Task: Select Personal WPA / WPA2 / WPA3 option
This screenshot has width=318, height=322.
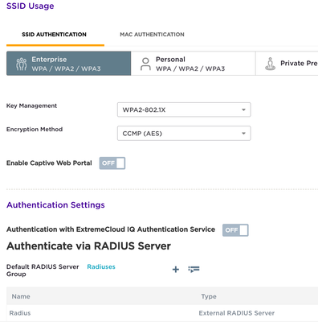Action: (x=193, y=64)
